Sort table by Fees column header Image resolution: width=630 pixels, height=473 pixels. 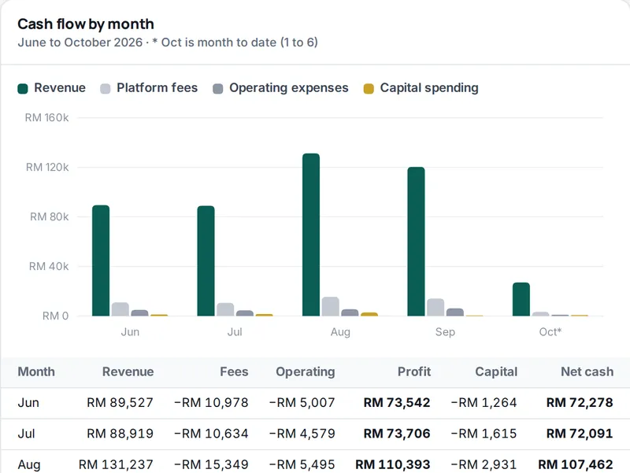pos(234,371)
